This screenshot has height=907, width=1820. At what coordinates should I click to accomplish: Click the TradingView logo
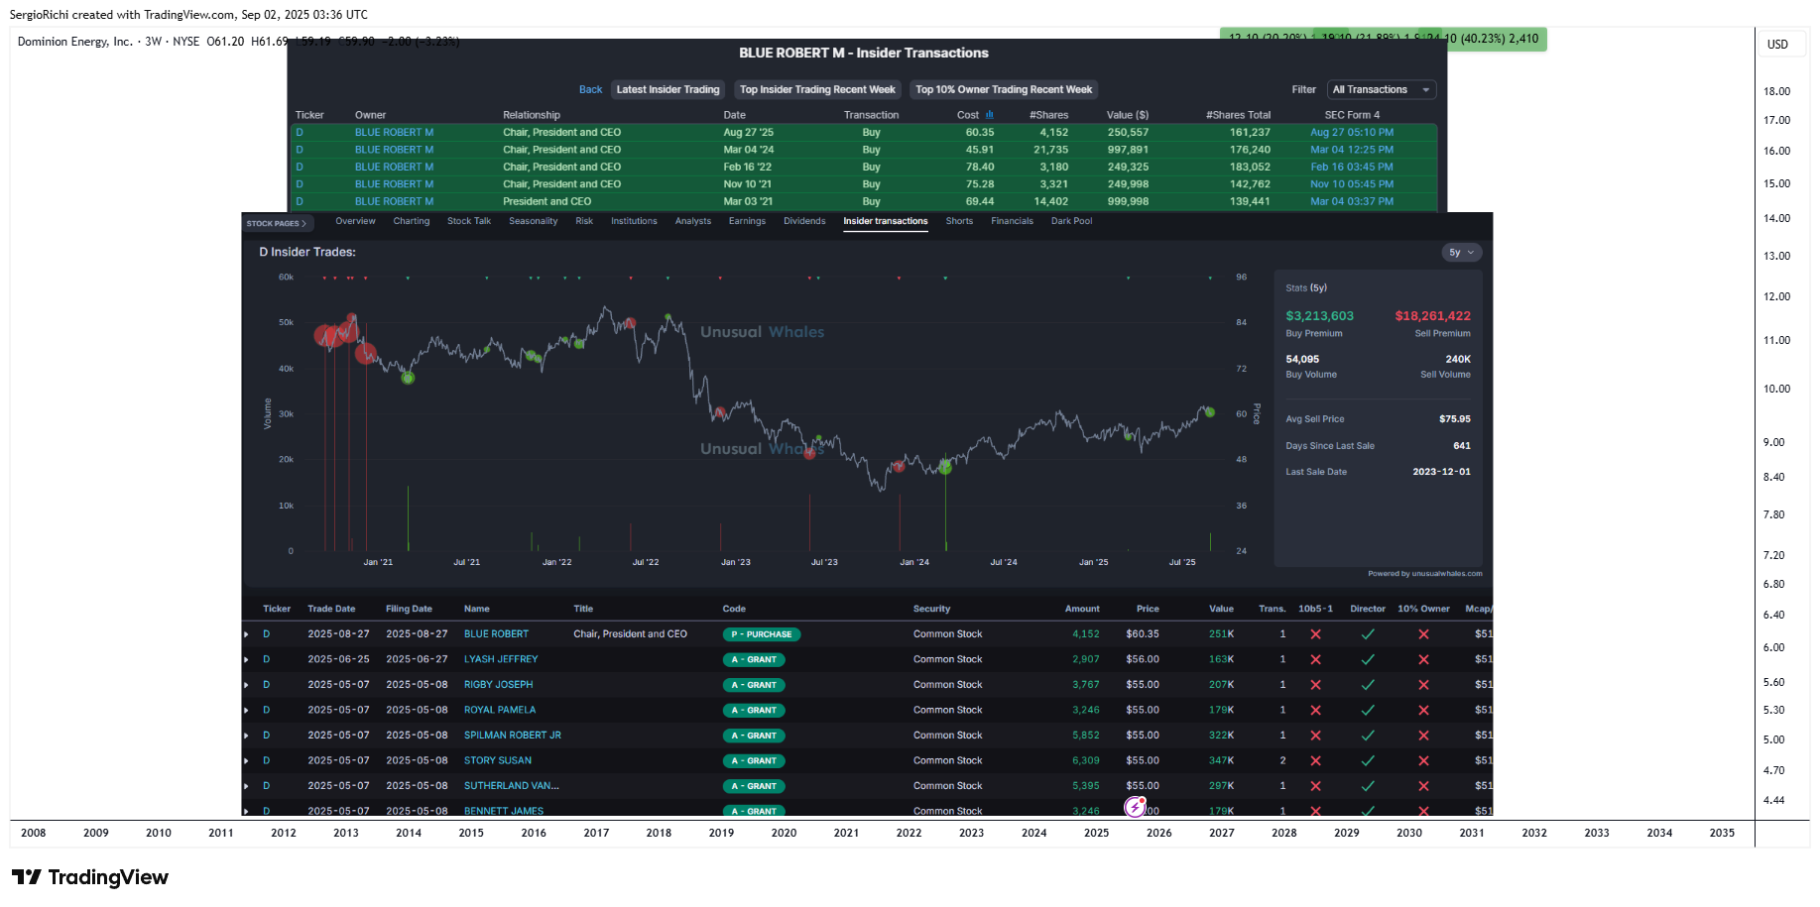coord(90,877)
